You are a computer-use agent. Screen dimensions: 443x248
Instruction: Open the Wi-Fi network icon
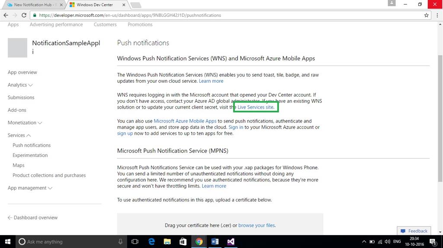[380, 242]
